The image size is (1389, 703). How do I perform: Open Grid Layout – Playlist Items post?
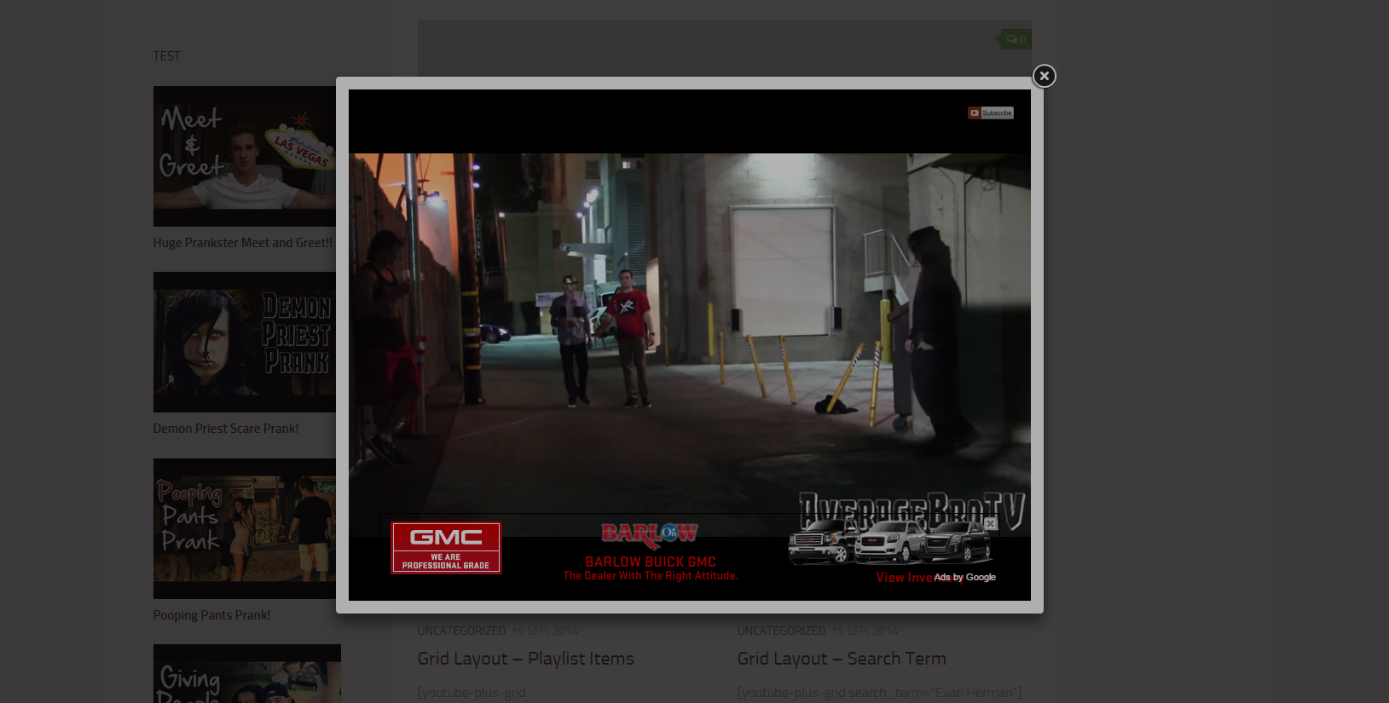526,659
